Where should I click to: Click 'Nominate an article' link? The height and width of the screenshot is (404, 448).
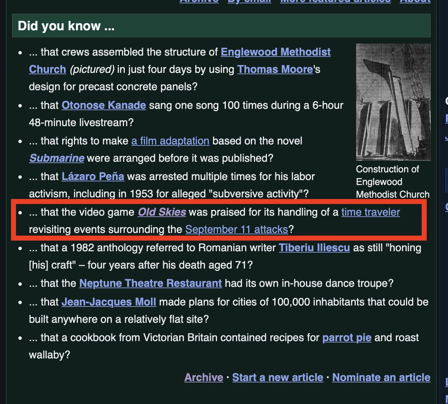(381, 377)
